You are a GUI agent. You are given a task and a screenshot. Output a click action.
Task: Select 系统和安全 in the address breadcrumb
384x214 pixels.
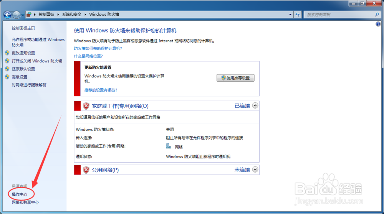71,15
